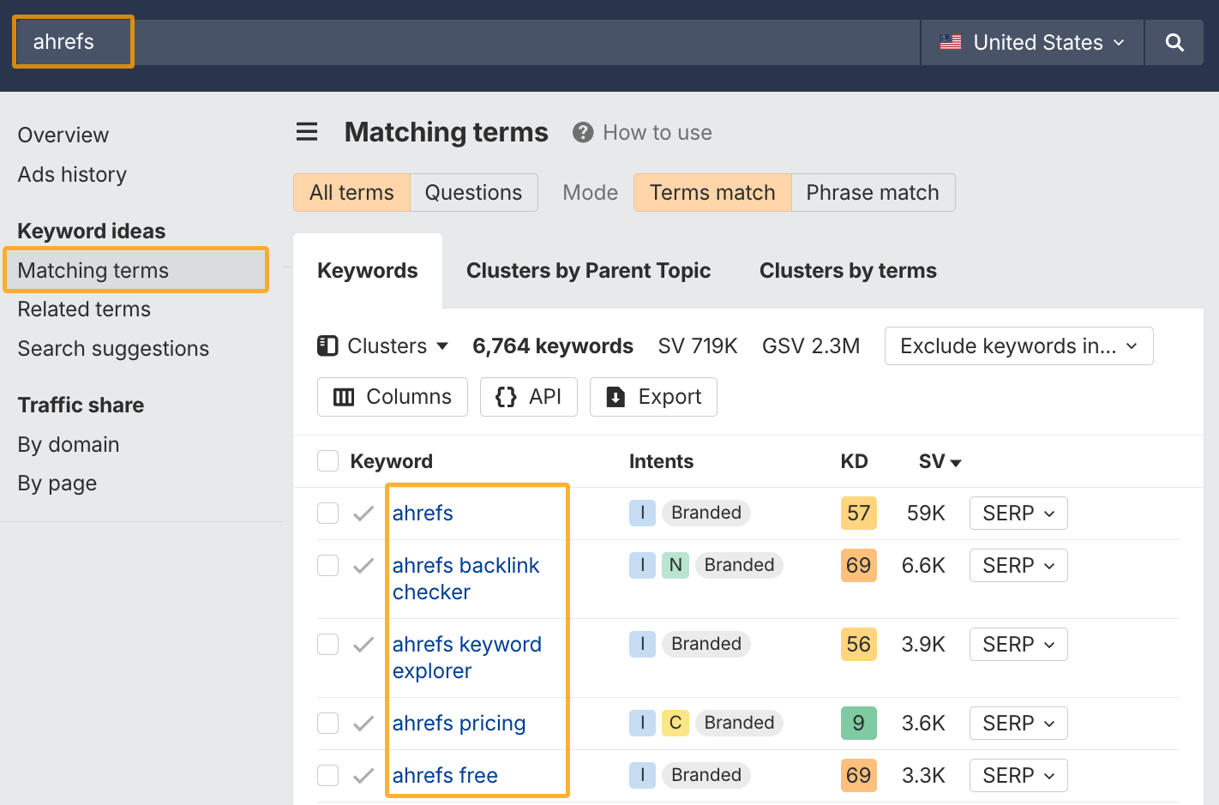Click the API braces icon
The height and width of the screenshot is (805, 1219).
pos(506,396)
